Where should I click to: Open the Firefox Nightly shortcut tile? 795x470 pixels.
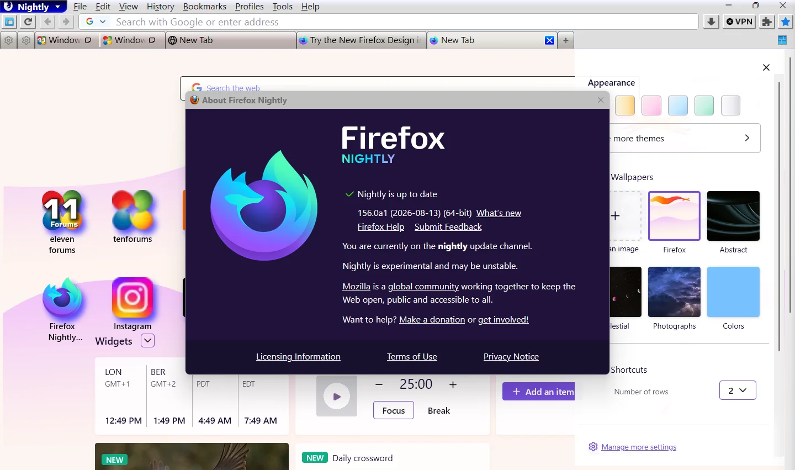pyautogui.click(x=62, y=309)
